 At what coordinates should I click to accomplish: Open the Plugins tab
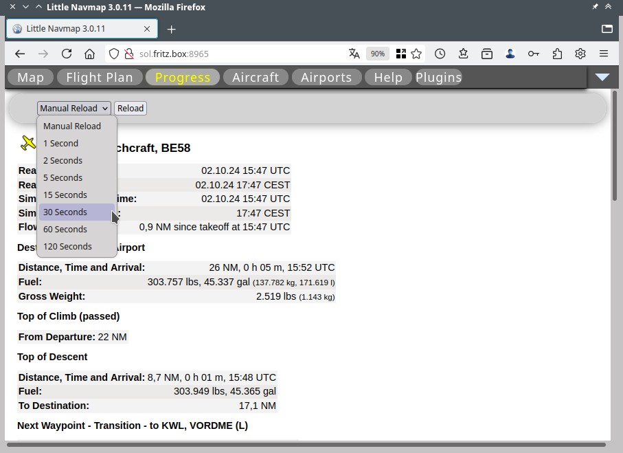pos(439,77)
